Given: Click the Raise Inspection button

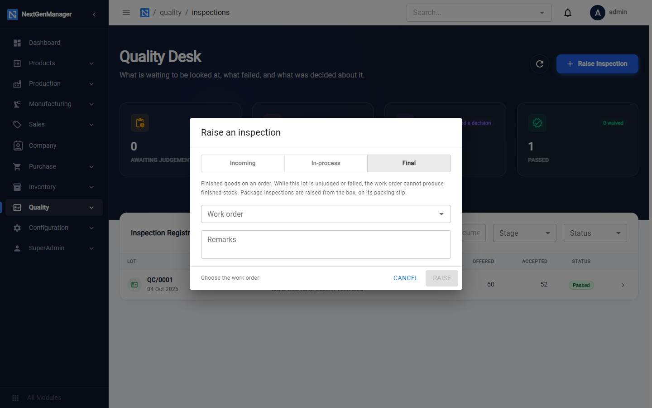Looking at the screenshot, I should (x=597, y=64).
